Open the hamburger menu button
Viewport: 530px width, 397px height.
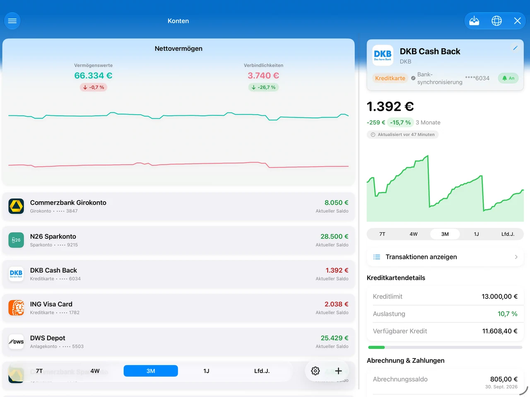click(x=12, y=21)
